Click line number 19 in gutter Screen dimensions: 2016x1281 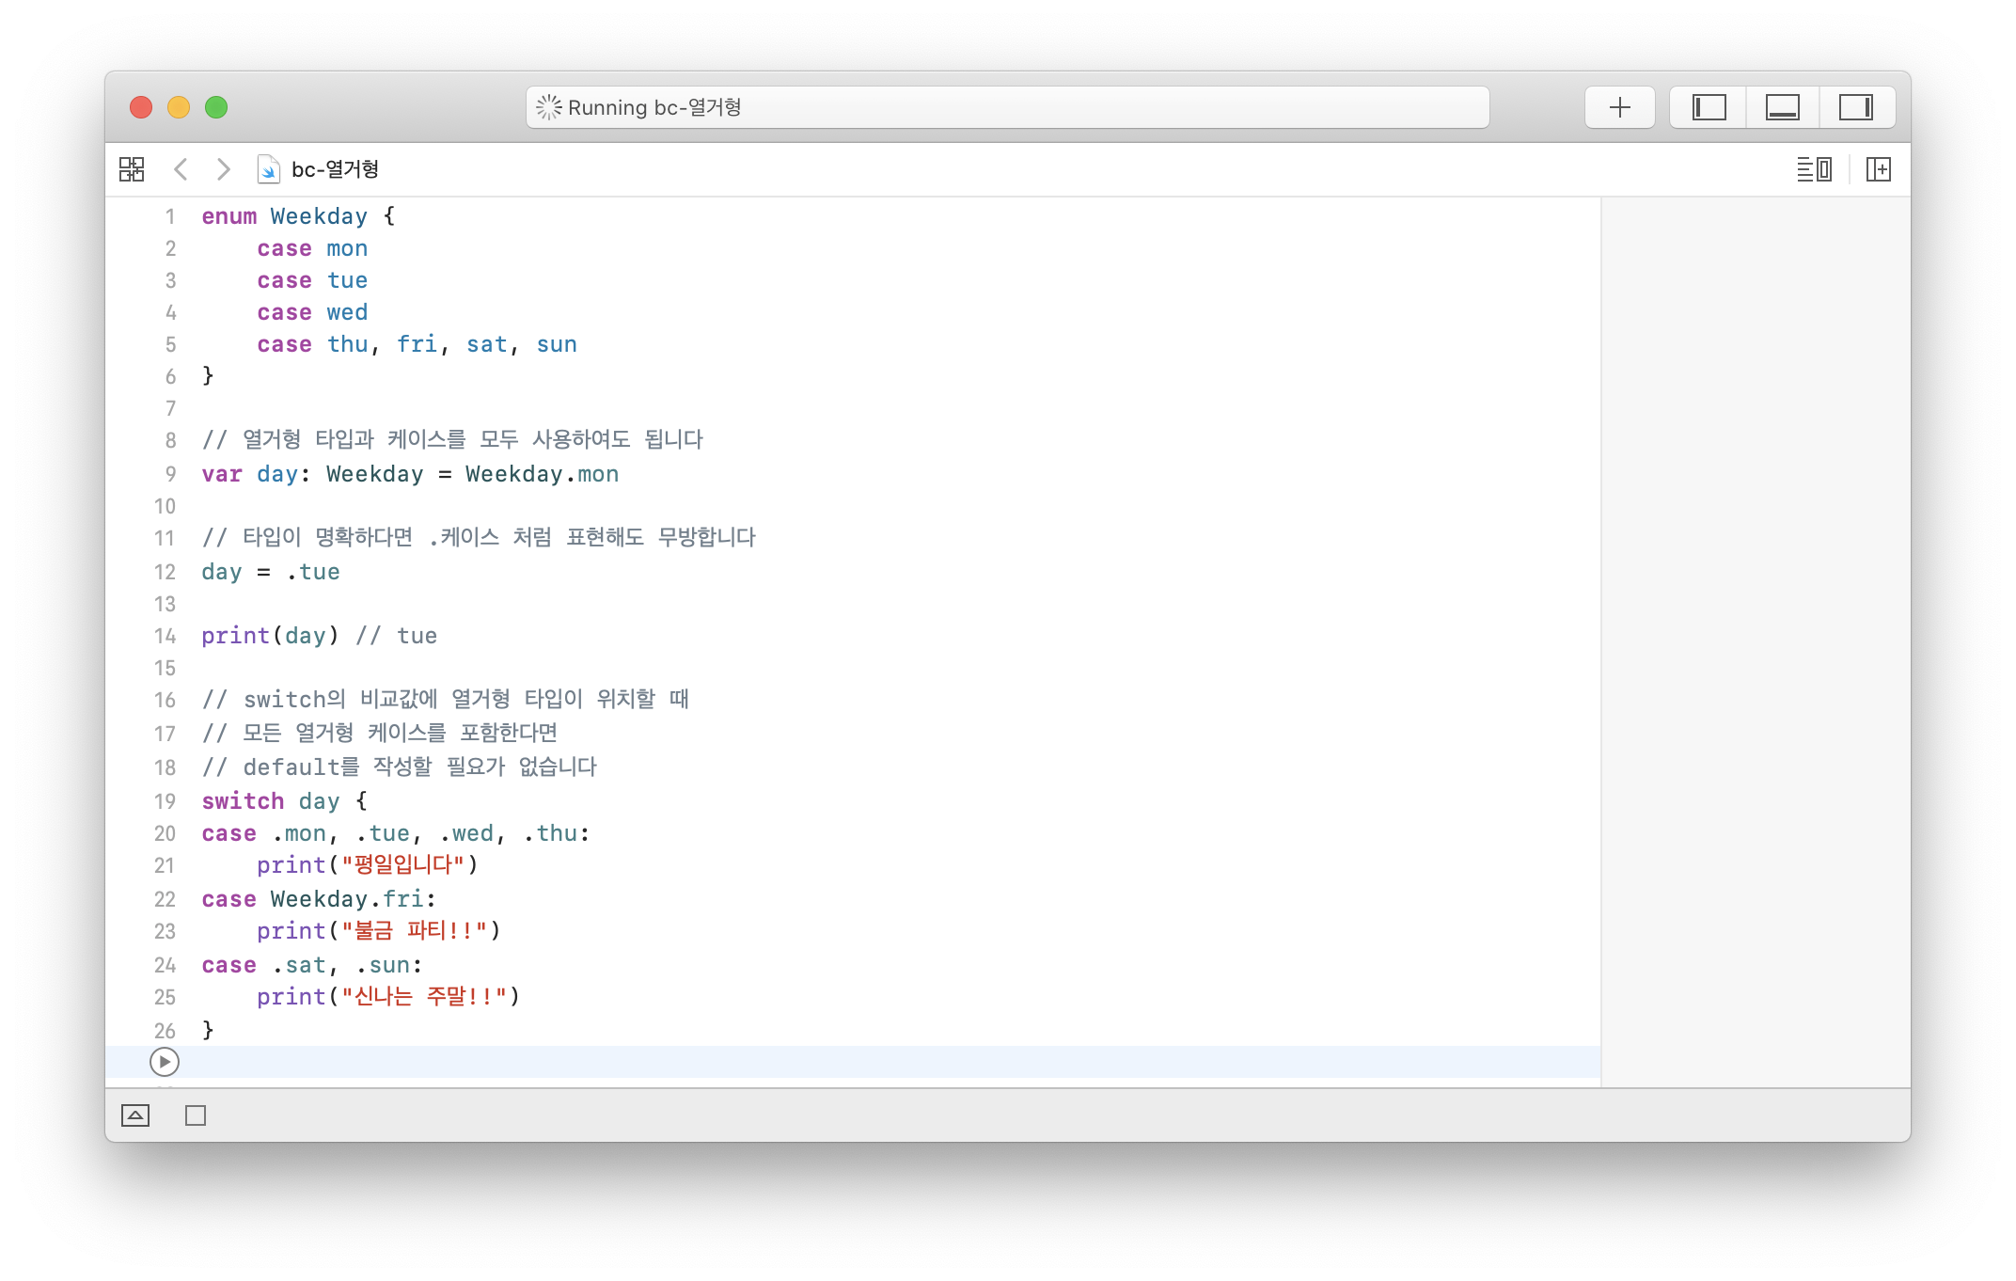(x=165, y=801)
